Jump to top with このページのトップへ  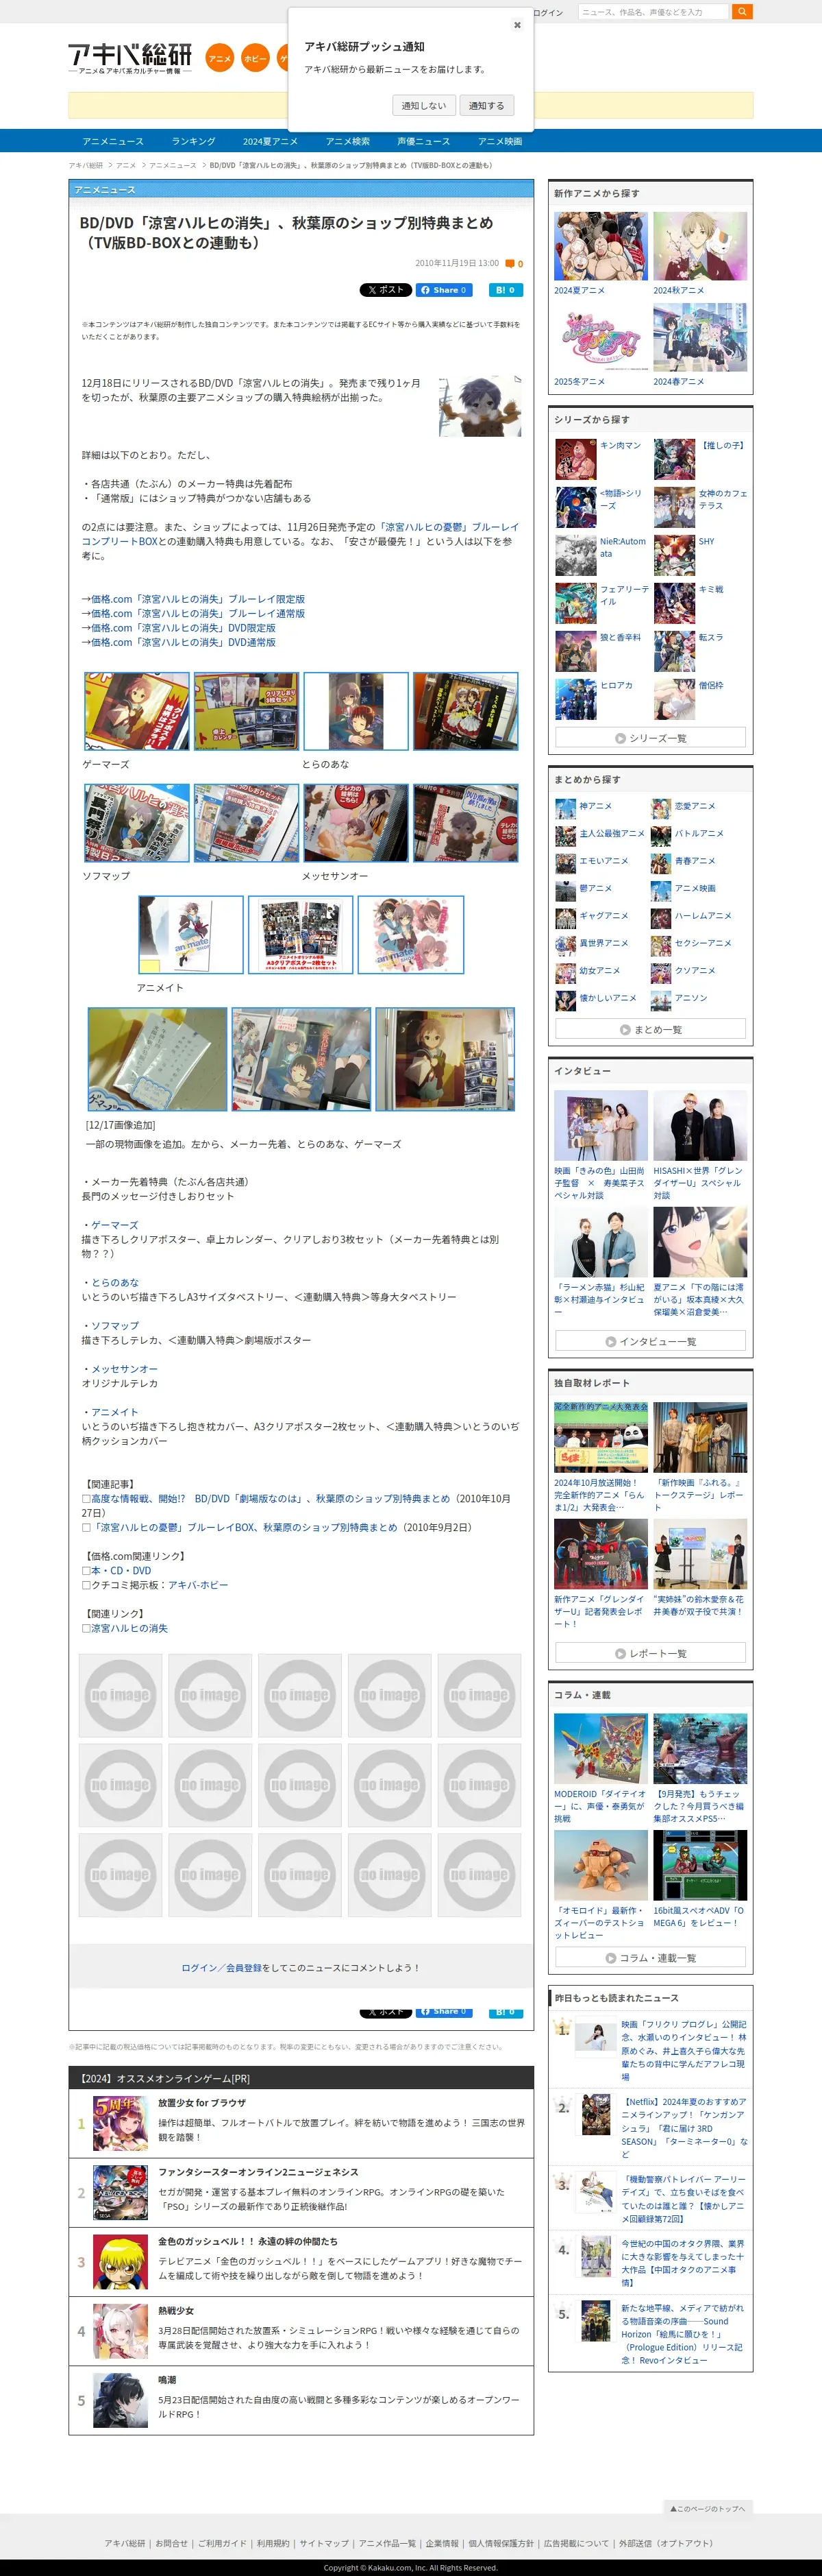pyautogui.click(x=707, y=2508)
